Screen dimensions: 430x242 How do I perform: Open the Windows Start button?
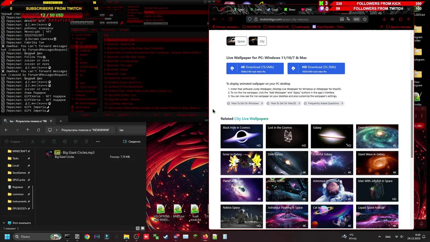point(7,237)
